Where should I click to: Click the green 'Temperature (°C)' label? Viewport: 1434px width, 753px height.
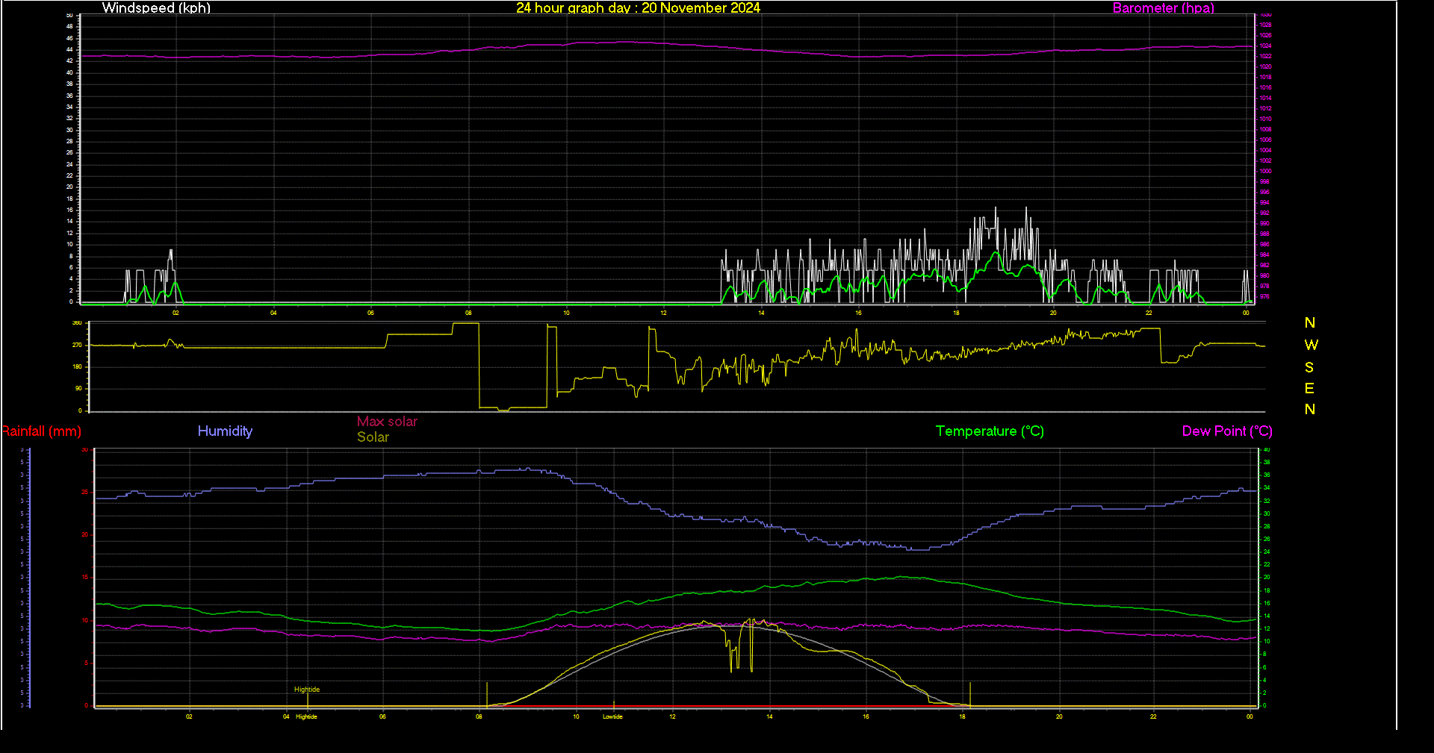pos(990,431)
